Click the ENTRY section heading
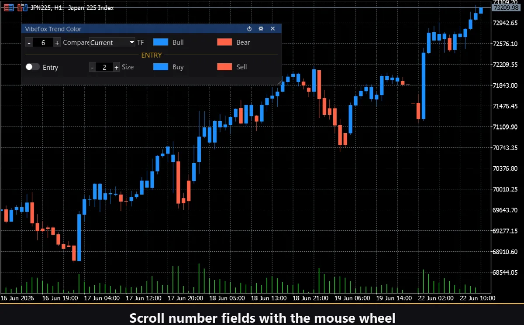 (152, 55)
